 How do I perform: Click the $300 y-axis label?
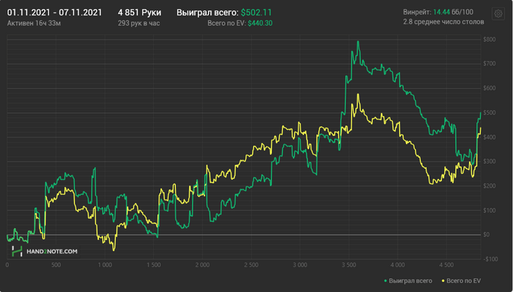(490, 161)
